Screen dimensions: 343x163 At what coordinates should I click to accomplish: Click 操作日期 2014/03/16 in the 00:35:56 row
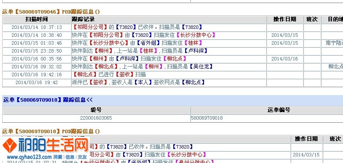(285, 59)
